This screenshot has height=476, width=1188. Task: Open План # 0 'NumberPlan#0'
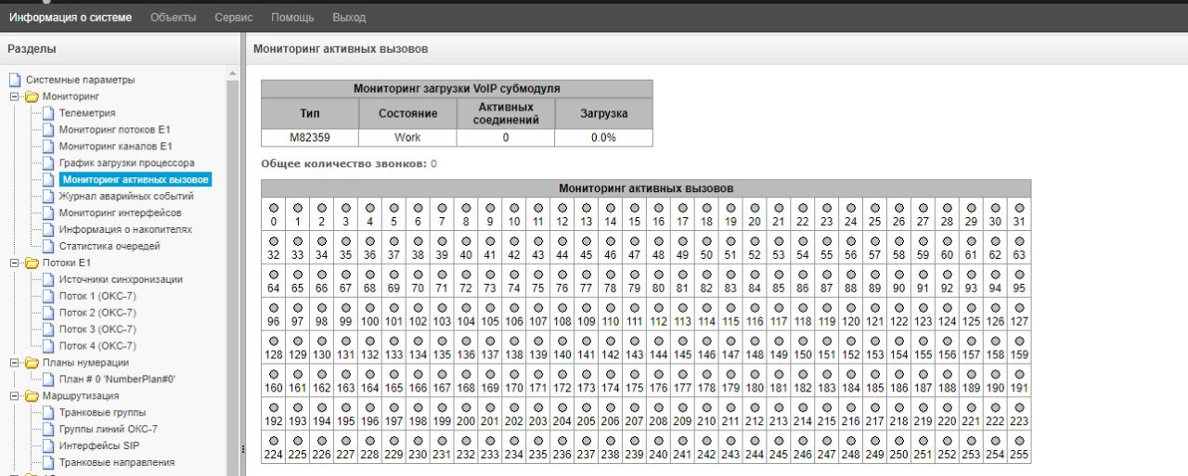(117, 380)
